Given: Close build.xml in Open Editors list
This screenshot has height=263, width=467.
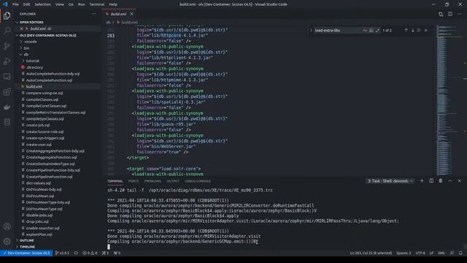Looking at the screenshot, I should pyautogui.click(x=21, y=28).
